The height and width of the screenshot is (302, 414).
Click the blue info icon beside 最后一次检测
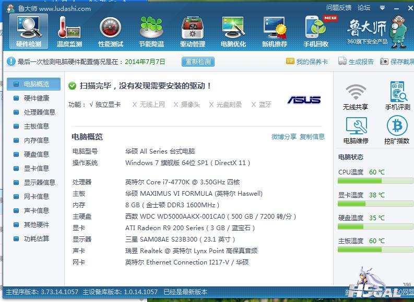[x=11, y=61]
